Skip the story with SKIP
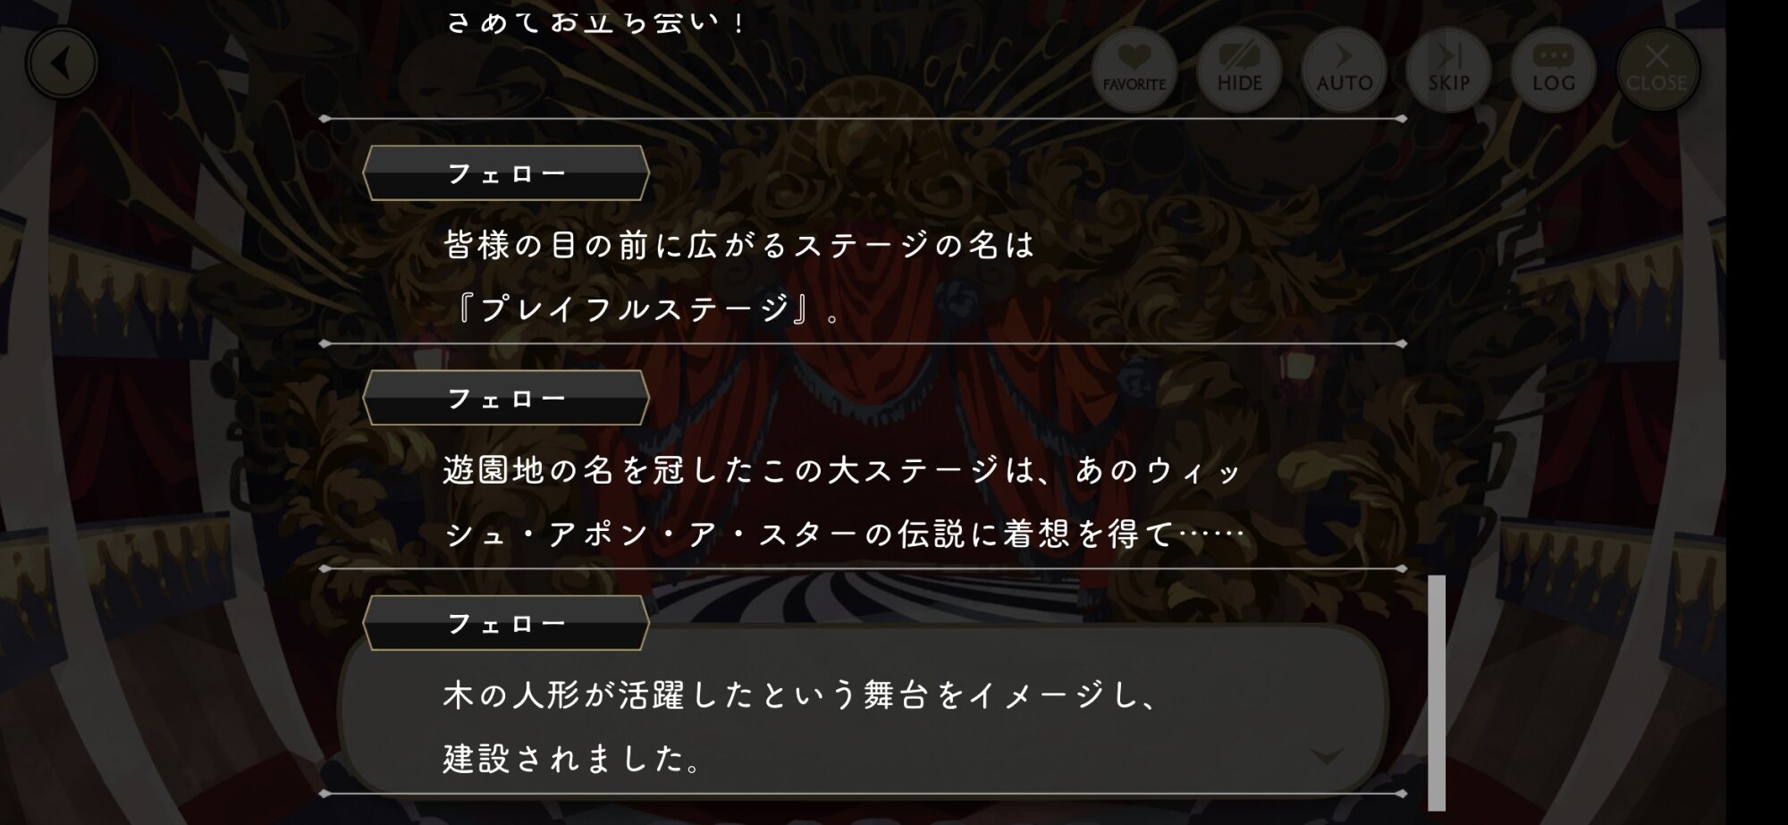This screenshot has height=825, width=1788. 1448,70
